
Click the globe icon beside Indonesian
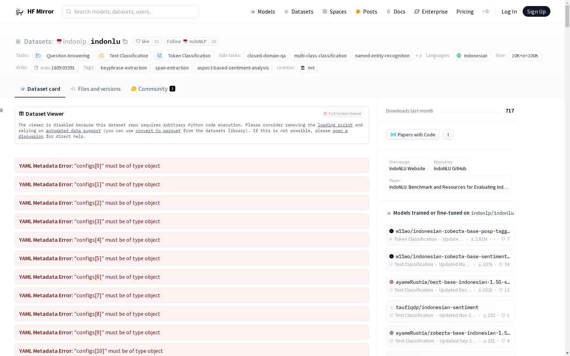click(x=459, y=56)
